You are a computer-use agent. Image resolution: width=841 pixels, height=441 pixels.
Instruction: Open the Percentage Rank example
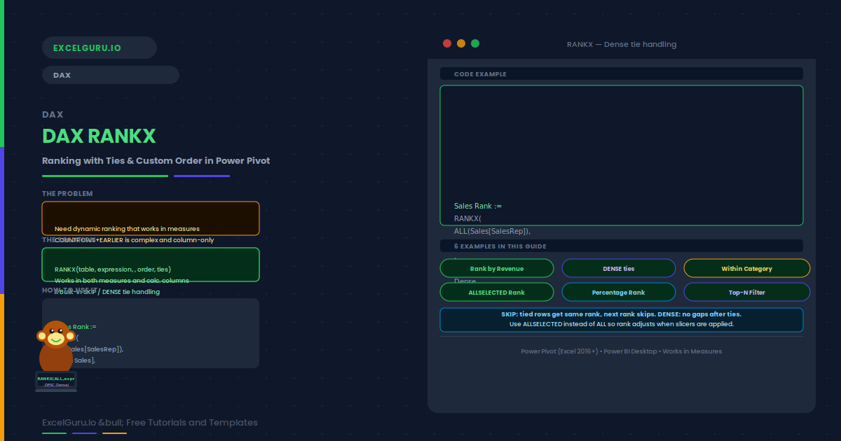click(619, 292)
